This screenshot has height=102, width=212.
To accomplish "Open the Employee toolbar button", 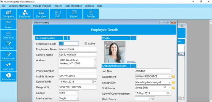I will 25,14.
